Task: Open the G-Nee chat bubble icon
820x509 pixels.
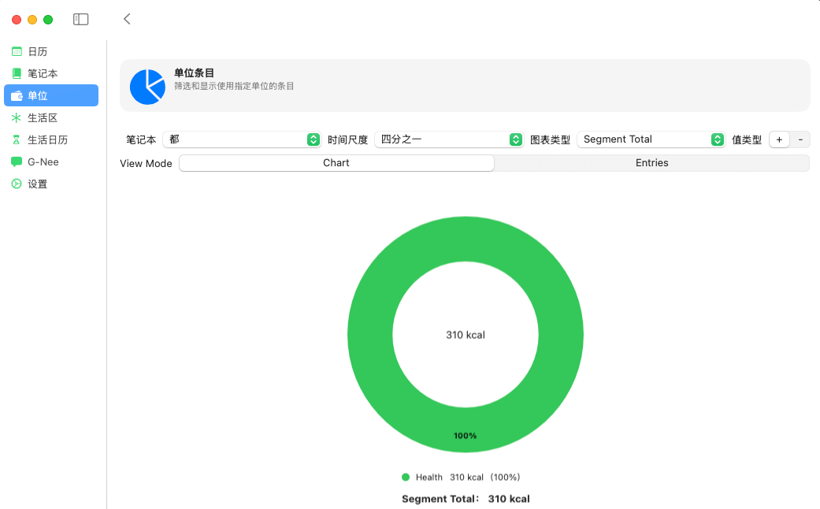Action: click(x=17, y=162)
